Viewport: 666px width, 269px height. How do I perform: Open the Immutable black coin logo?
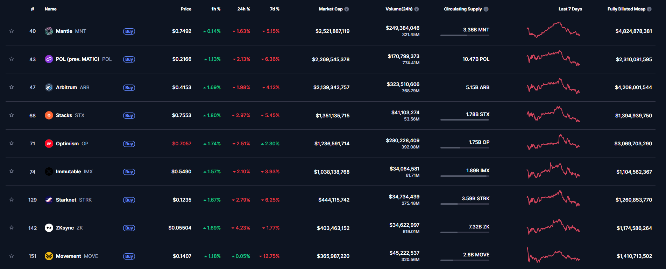click(x=49, y=172)
